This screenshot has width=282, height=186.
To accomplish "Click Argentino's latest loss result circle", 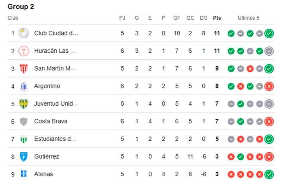I will pyautogui.click(x=269, y=86).
